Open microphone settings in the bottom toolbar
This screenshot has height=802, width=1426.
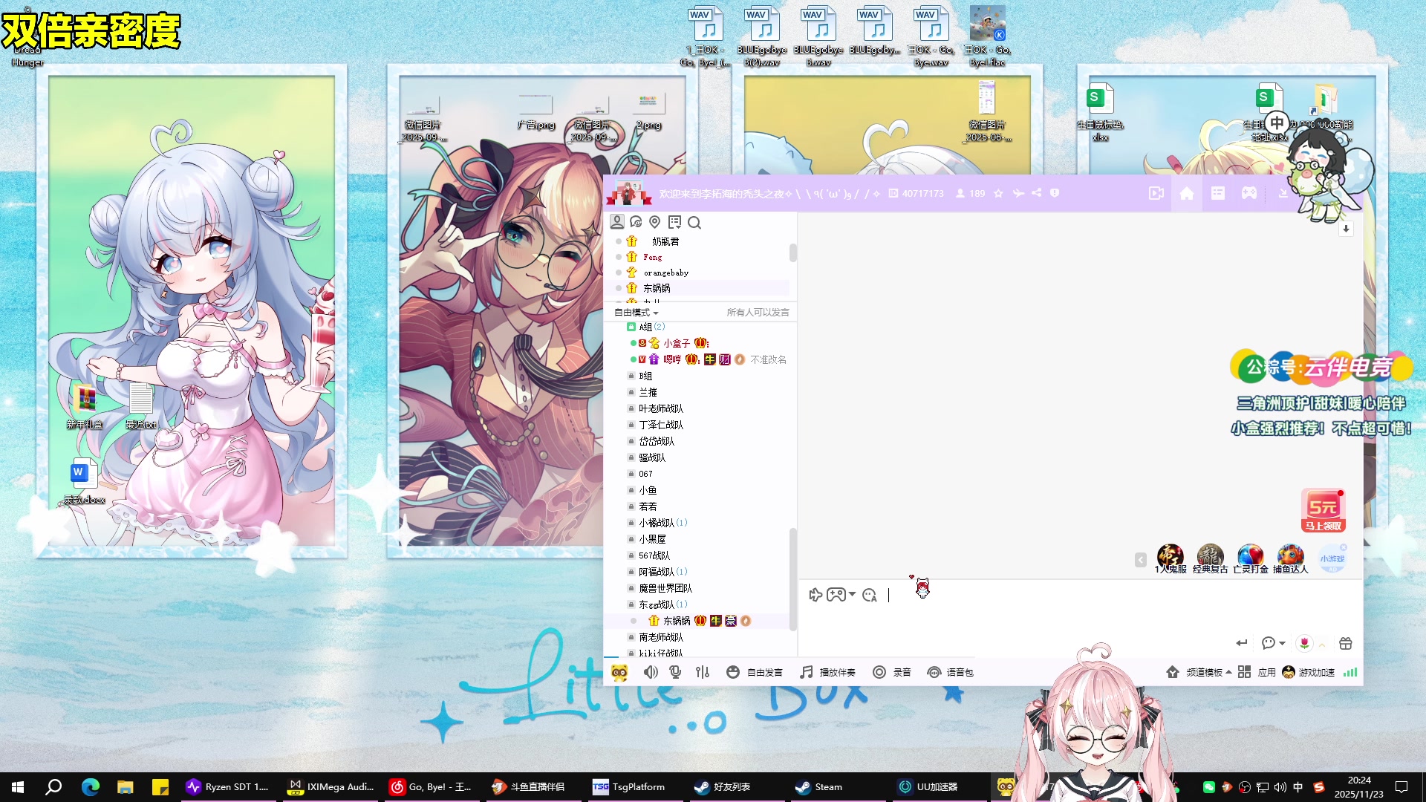(675, 672)
